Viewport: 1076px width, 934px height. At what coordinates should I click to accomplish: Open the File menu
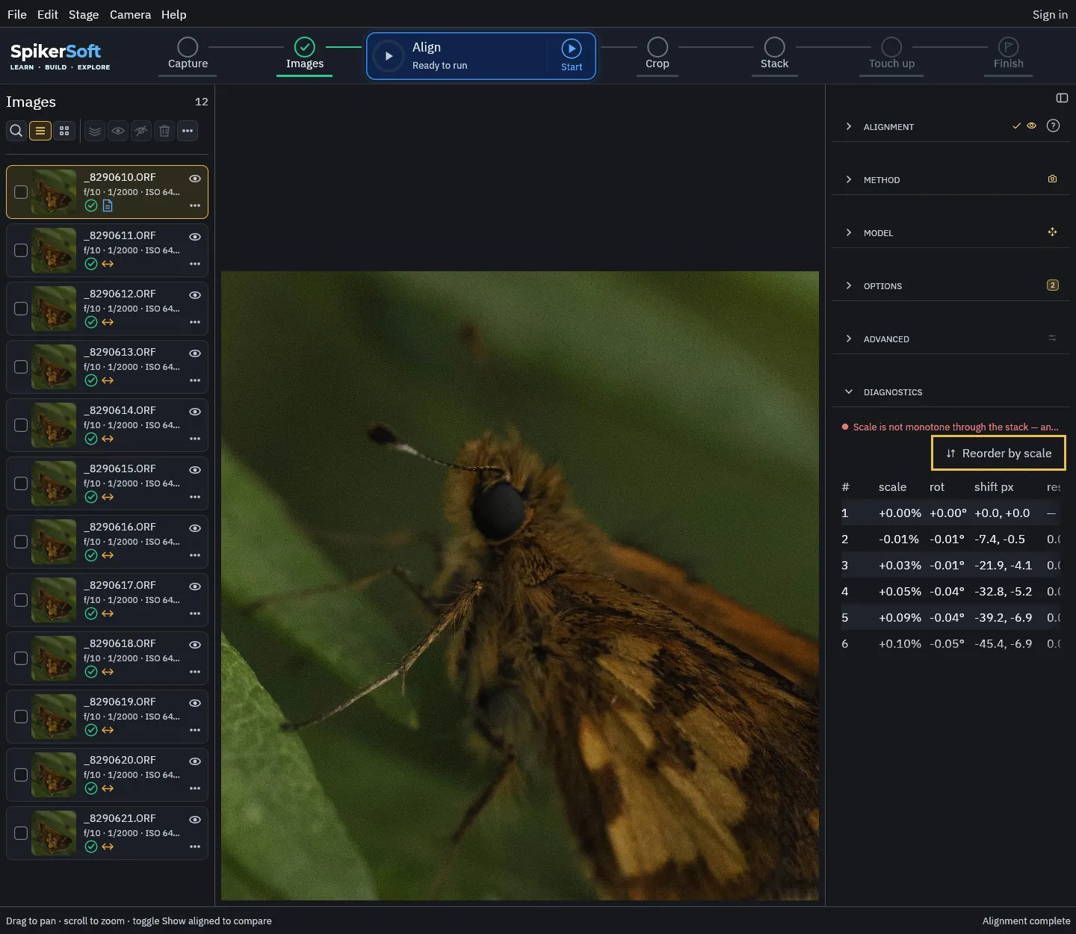pyautogui.click(x=17, y=14)
